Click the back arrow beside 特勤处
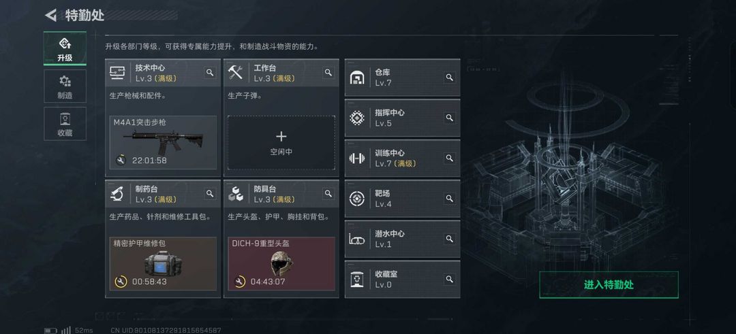Image resolution: width=736 pixels, height=334 pixels. point(50,15)
